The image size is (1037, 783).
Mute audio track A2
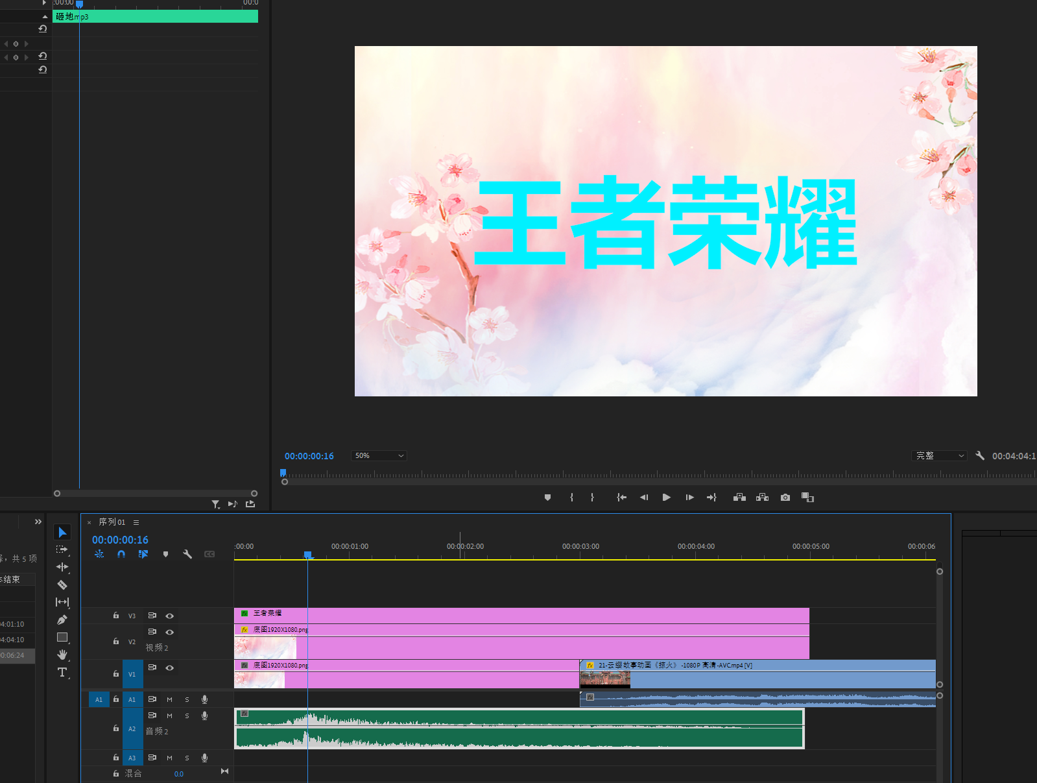pos(169,716)
